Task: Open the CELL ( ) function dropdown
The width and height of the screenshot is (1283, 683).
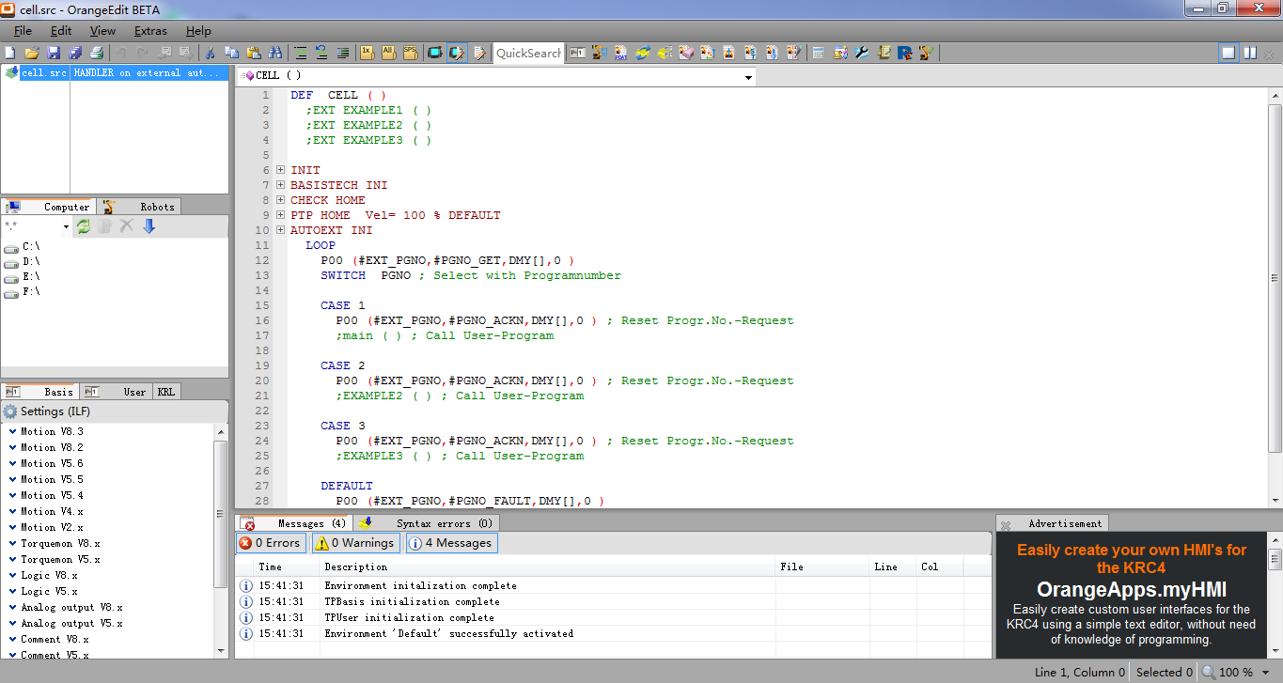Action: [748, 77]
